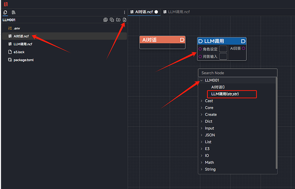Select LLM调用(str,str) from the node list

[x=231, y=94]
